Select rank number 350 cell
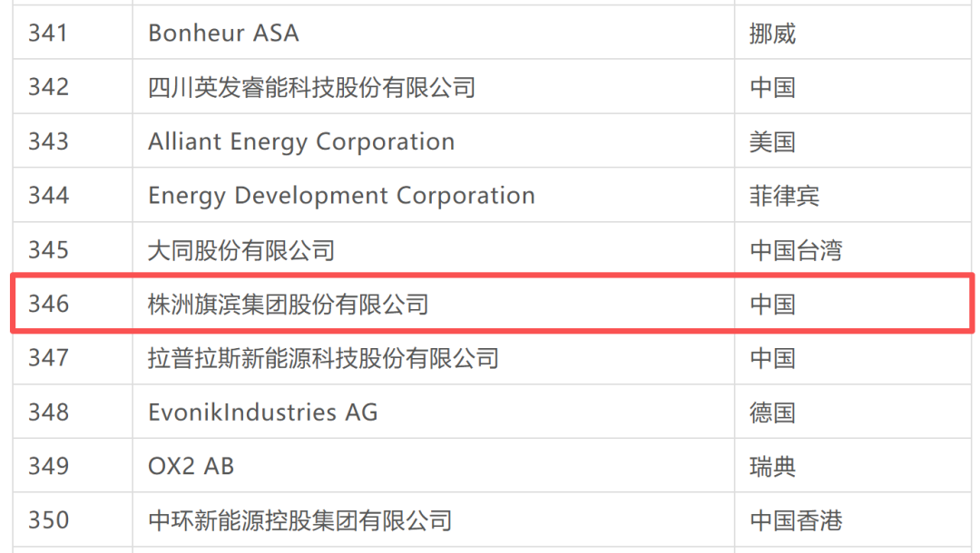 48,520
